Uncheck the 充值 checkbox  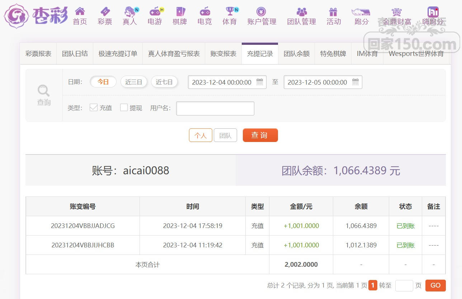click(x=94, y=108)
